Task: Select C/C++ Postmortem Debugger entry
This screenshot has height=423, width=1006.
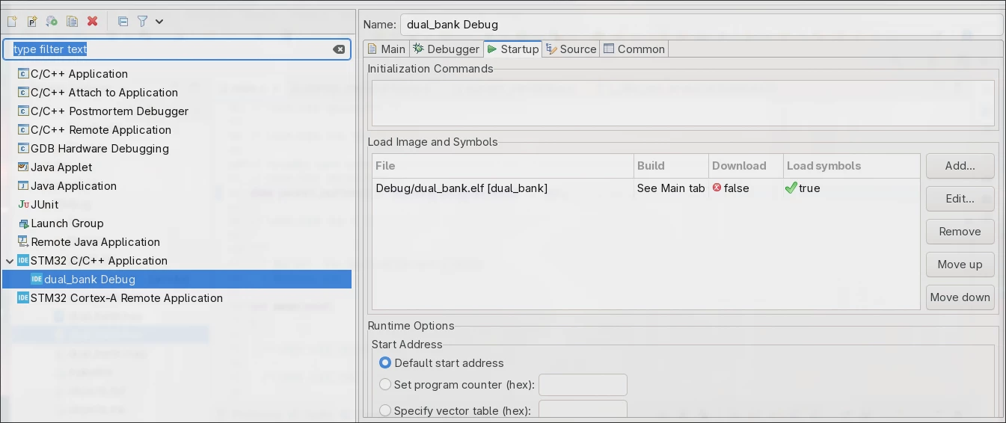Action: (x=102, y=111)
